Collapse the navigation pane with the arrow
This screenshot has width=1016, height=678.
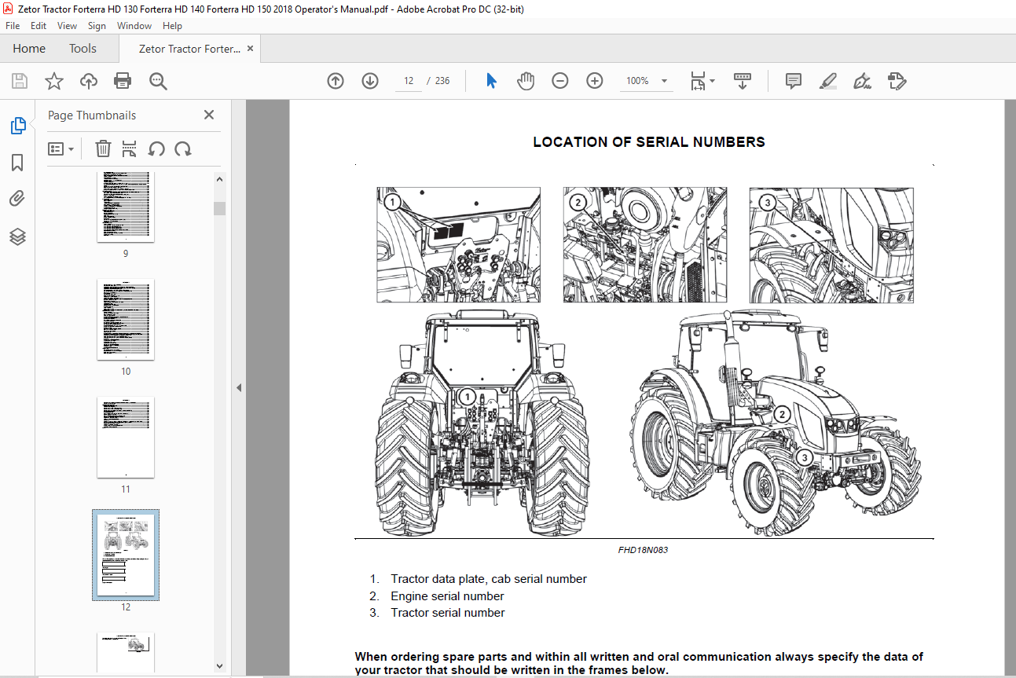pyautogui.click(x=239, y=387)
